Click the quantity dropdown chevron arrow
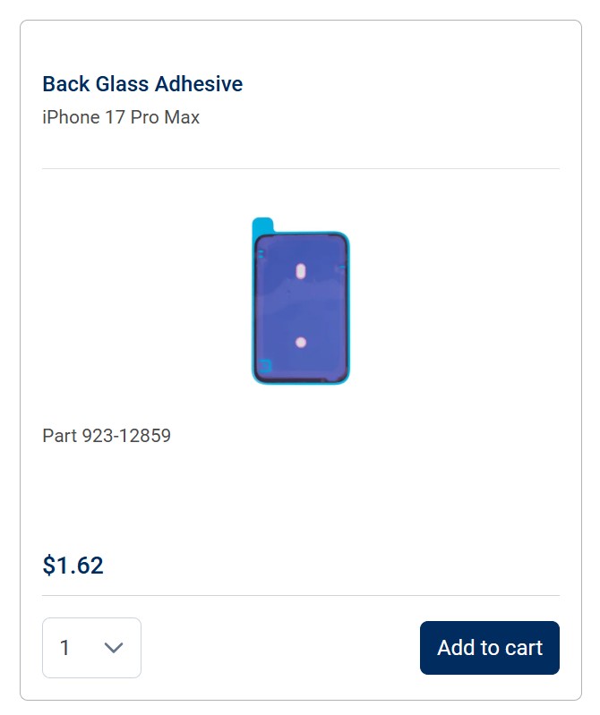The width and height of the screenshot is (600, 715). [x=114, y=648]
